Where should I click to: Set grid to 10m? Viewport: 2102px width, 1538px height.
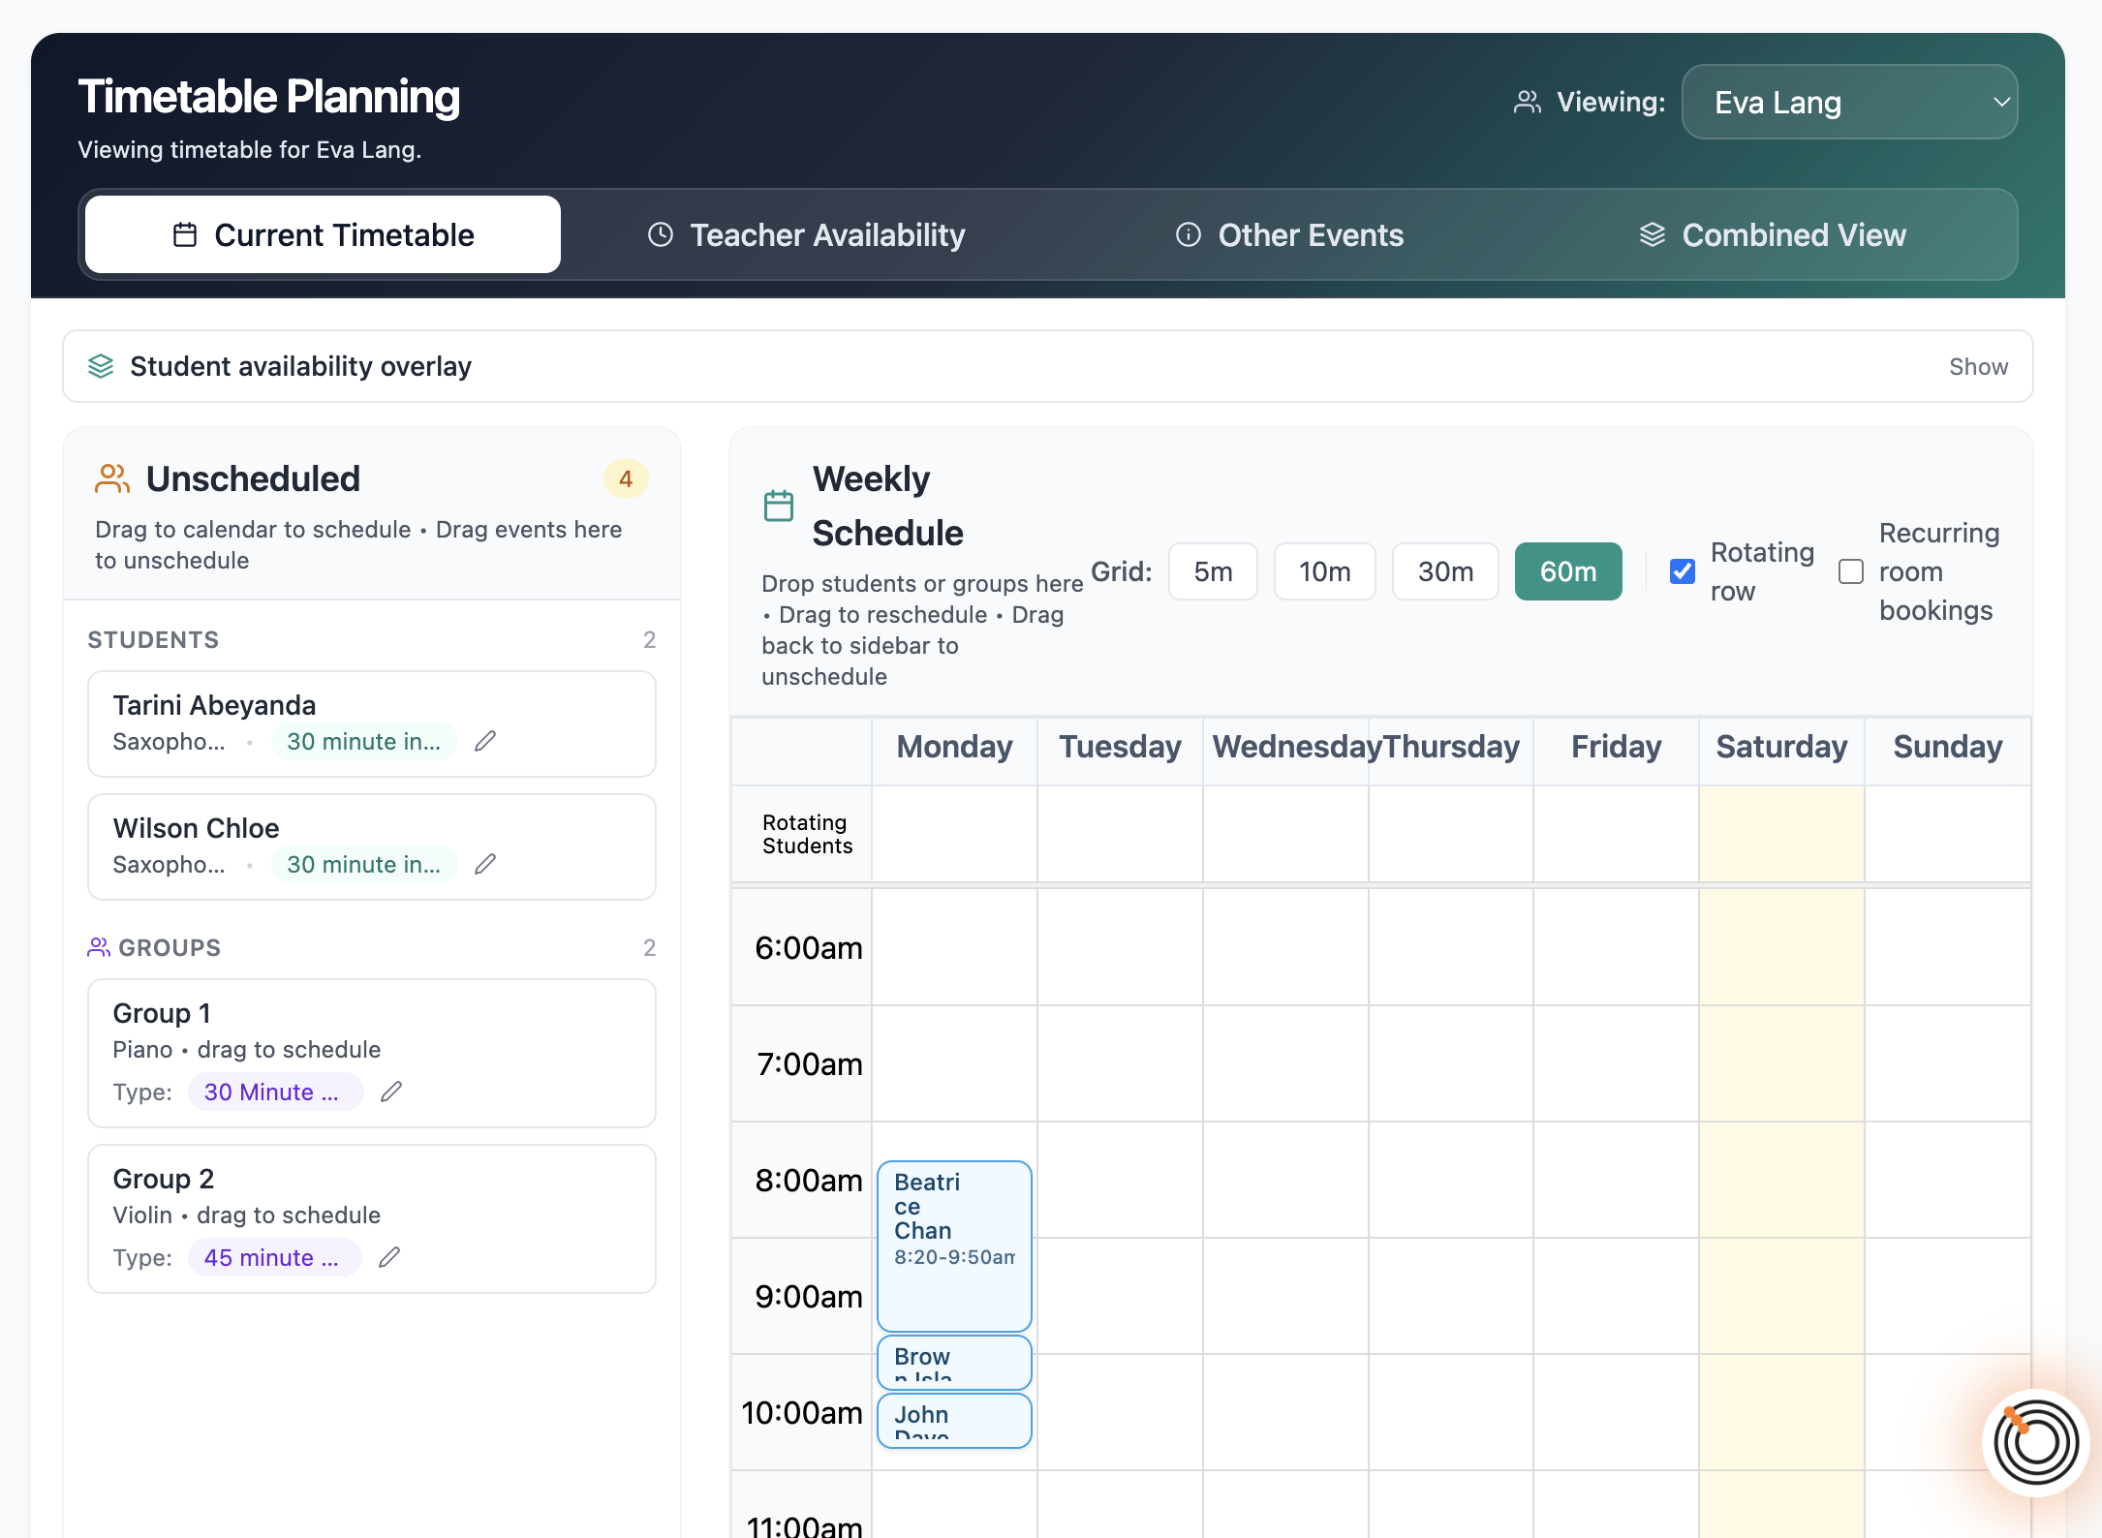[1324, 571]
